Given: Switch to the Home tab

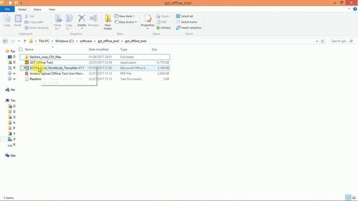Looking at the screenshot, I should [x=22, y=9].
